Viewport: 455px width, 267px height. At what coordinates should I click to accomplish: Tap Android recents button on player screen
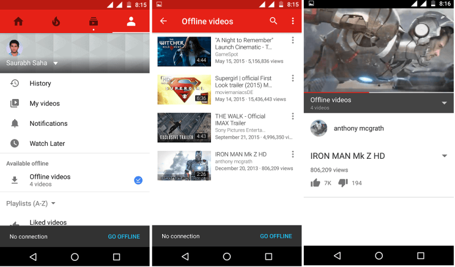[x=420, y=256]
